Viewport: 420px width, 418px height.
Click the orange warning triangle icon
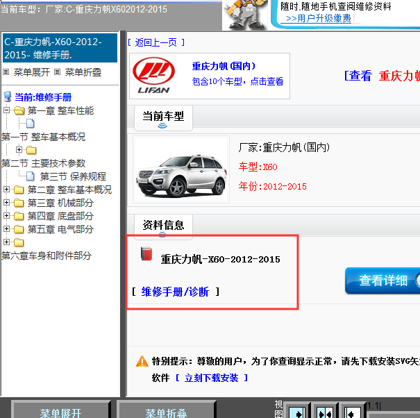click(x=142, y=361)
